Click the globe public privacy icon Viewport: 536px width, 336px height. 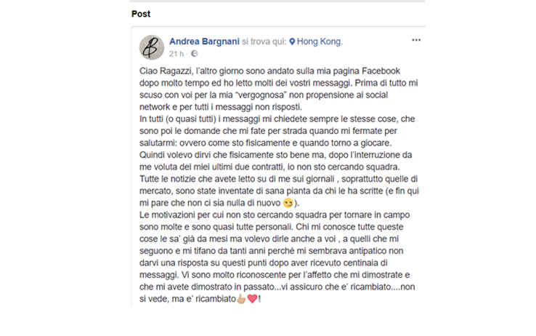pyautogui.click(x=194, y=54)
